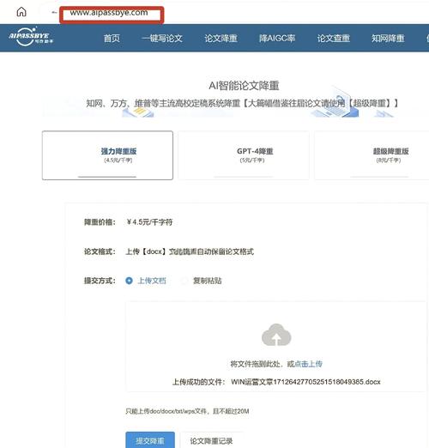
Task: Open the 首页 menu item
Action: [112, 39]
